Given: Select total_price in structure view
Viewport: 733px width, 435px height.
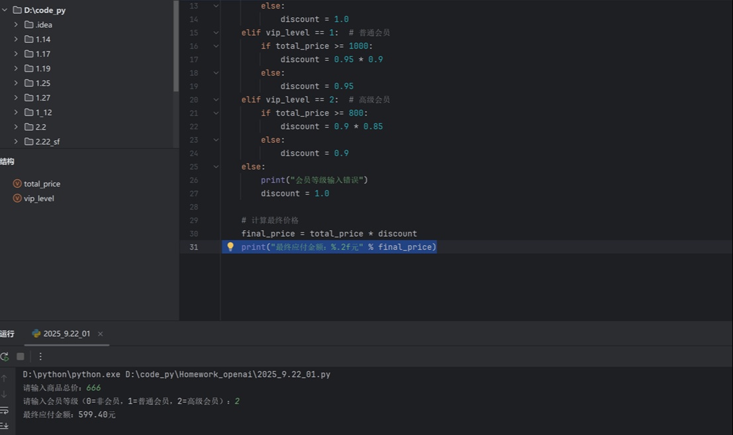Looking at the screenshot, I should (36, 184).
